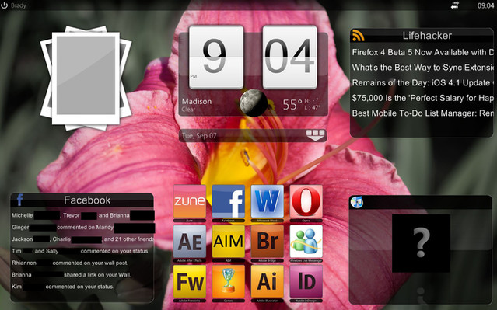
Task: Expand the calendar dropdown on date bar
Action: tap(315, 135)
